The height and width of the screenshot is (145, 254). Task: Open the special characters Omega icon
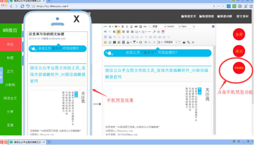point(110,42)
